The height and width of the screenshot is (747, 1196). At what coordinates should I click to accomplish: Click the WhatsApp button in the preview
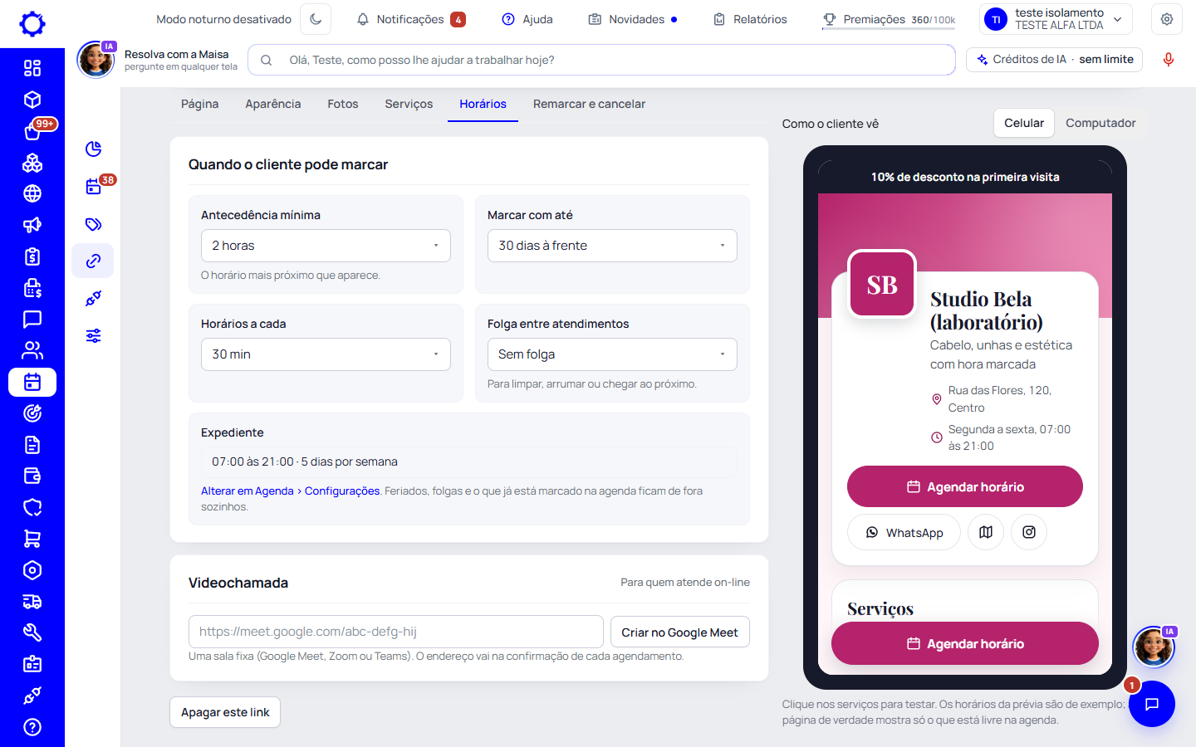click(x=904, y=532)
